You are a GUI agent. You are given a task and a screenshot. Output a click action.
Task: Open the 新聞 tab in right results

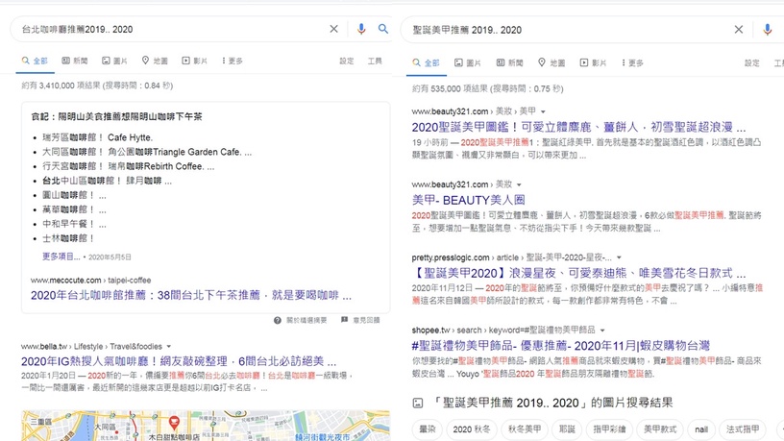[509, 63]
